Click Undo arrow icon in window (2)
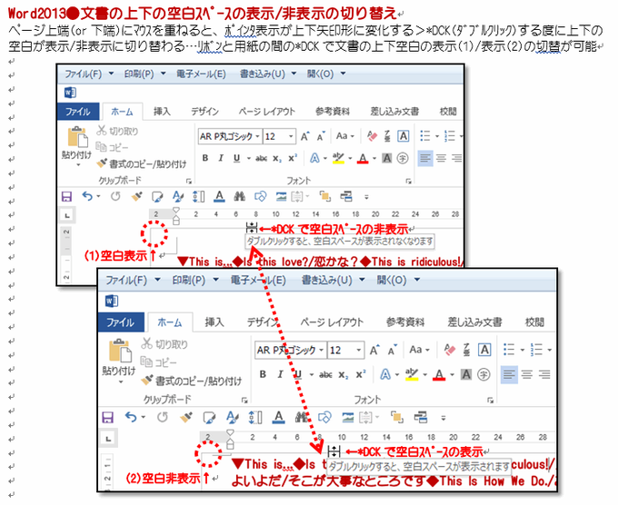The height and width of the screenshot is (505, 618). click(x=131, y=417)
